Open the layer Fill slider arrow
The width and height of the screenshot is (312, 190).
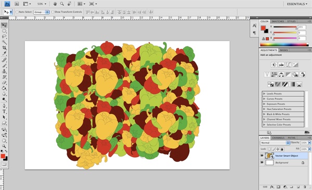pyautogui.click(x=309, y=149)
